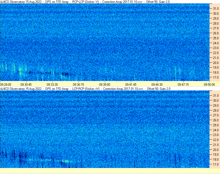220x174 pixels.
Task: Click 19.0 frequency label on Stokes +V chart
Action: 216,155
